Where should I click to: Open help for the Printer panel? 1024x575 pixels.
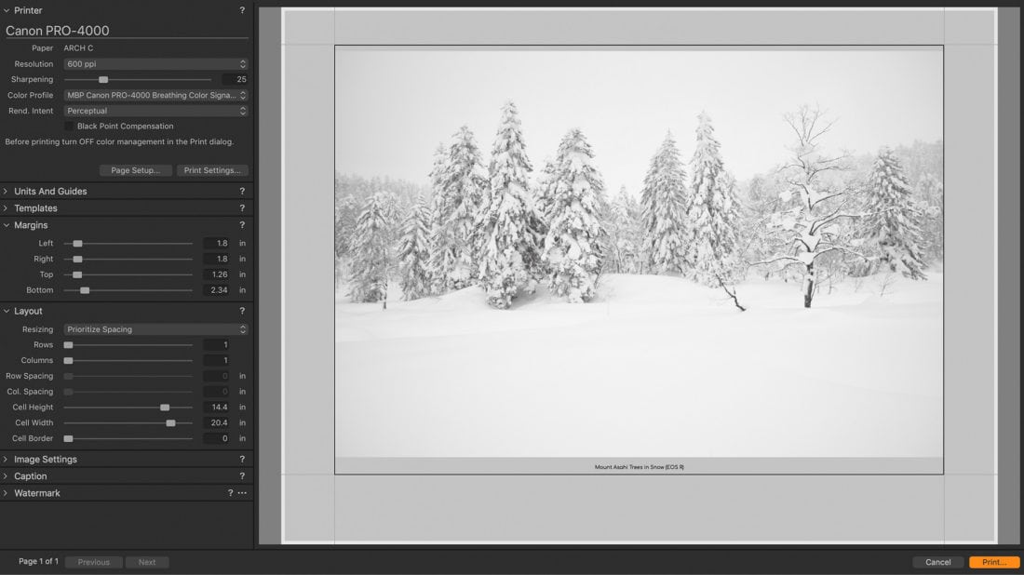[x=242, y=10]
